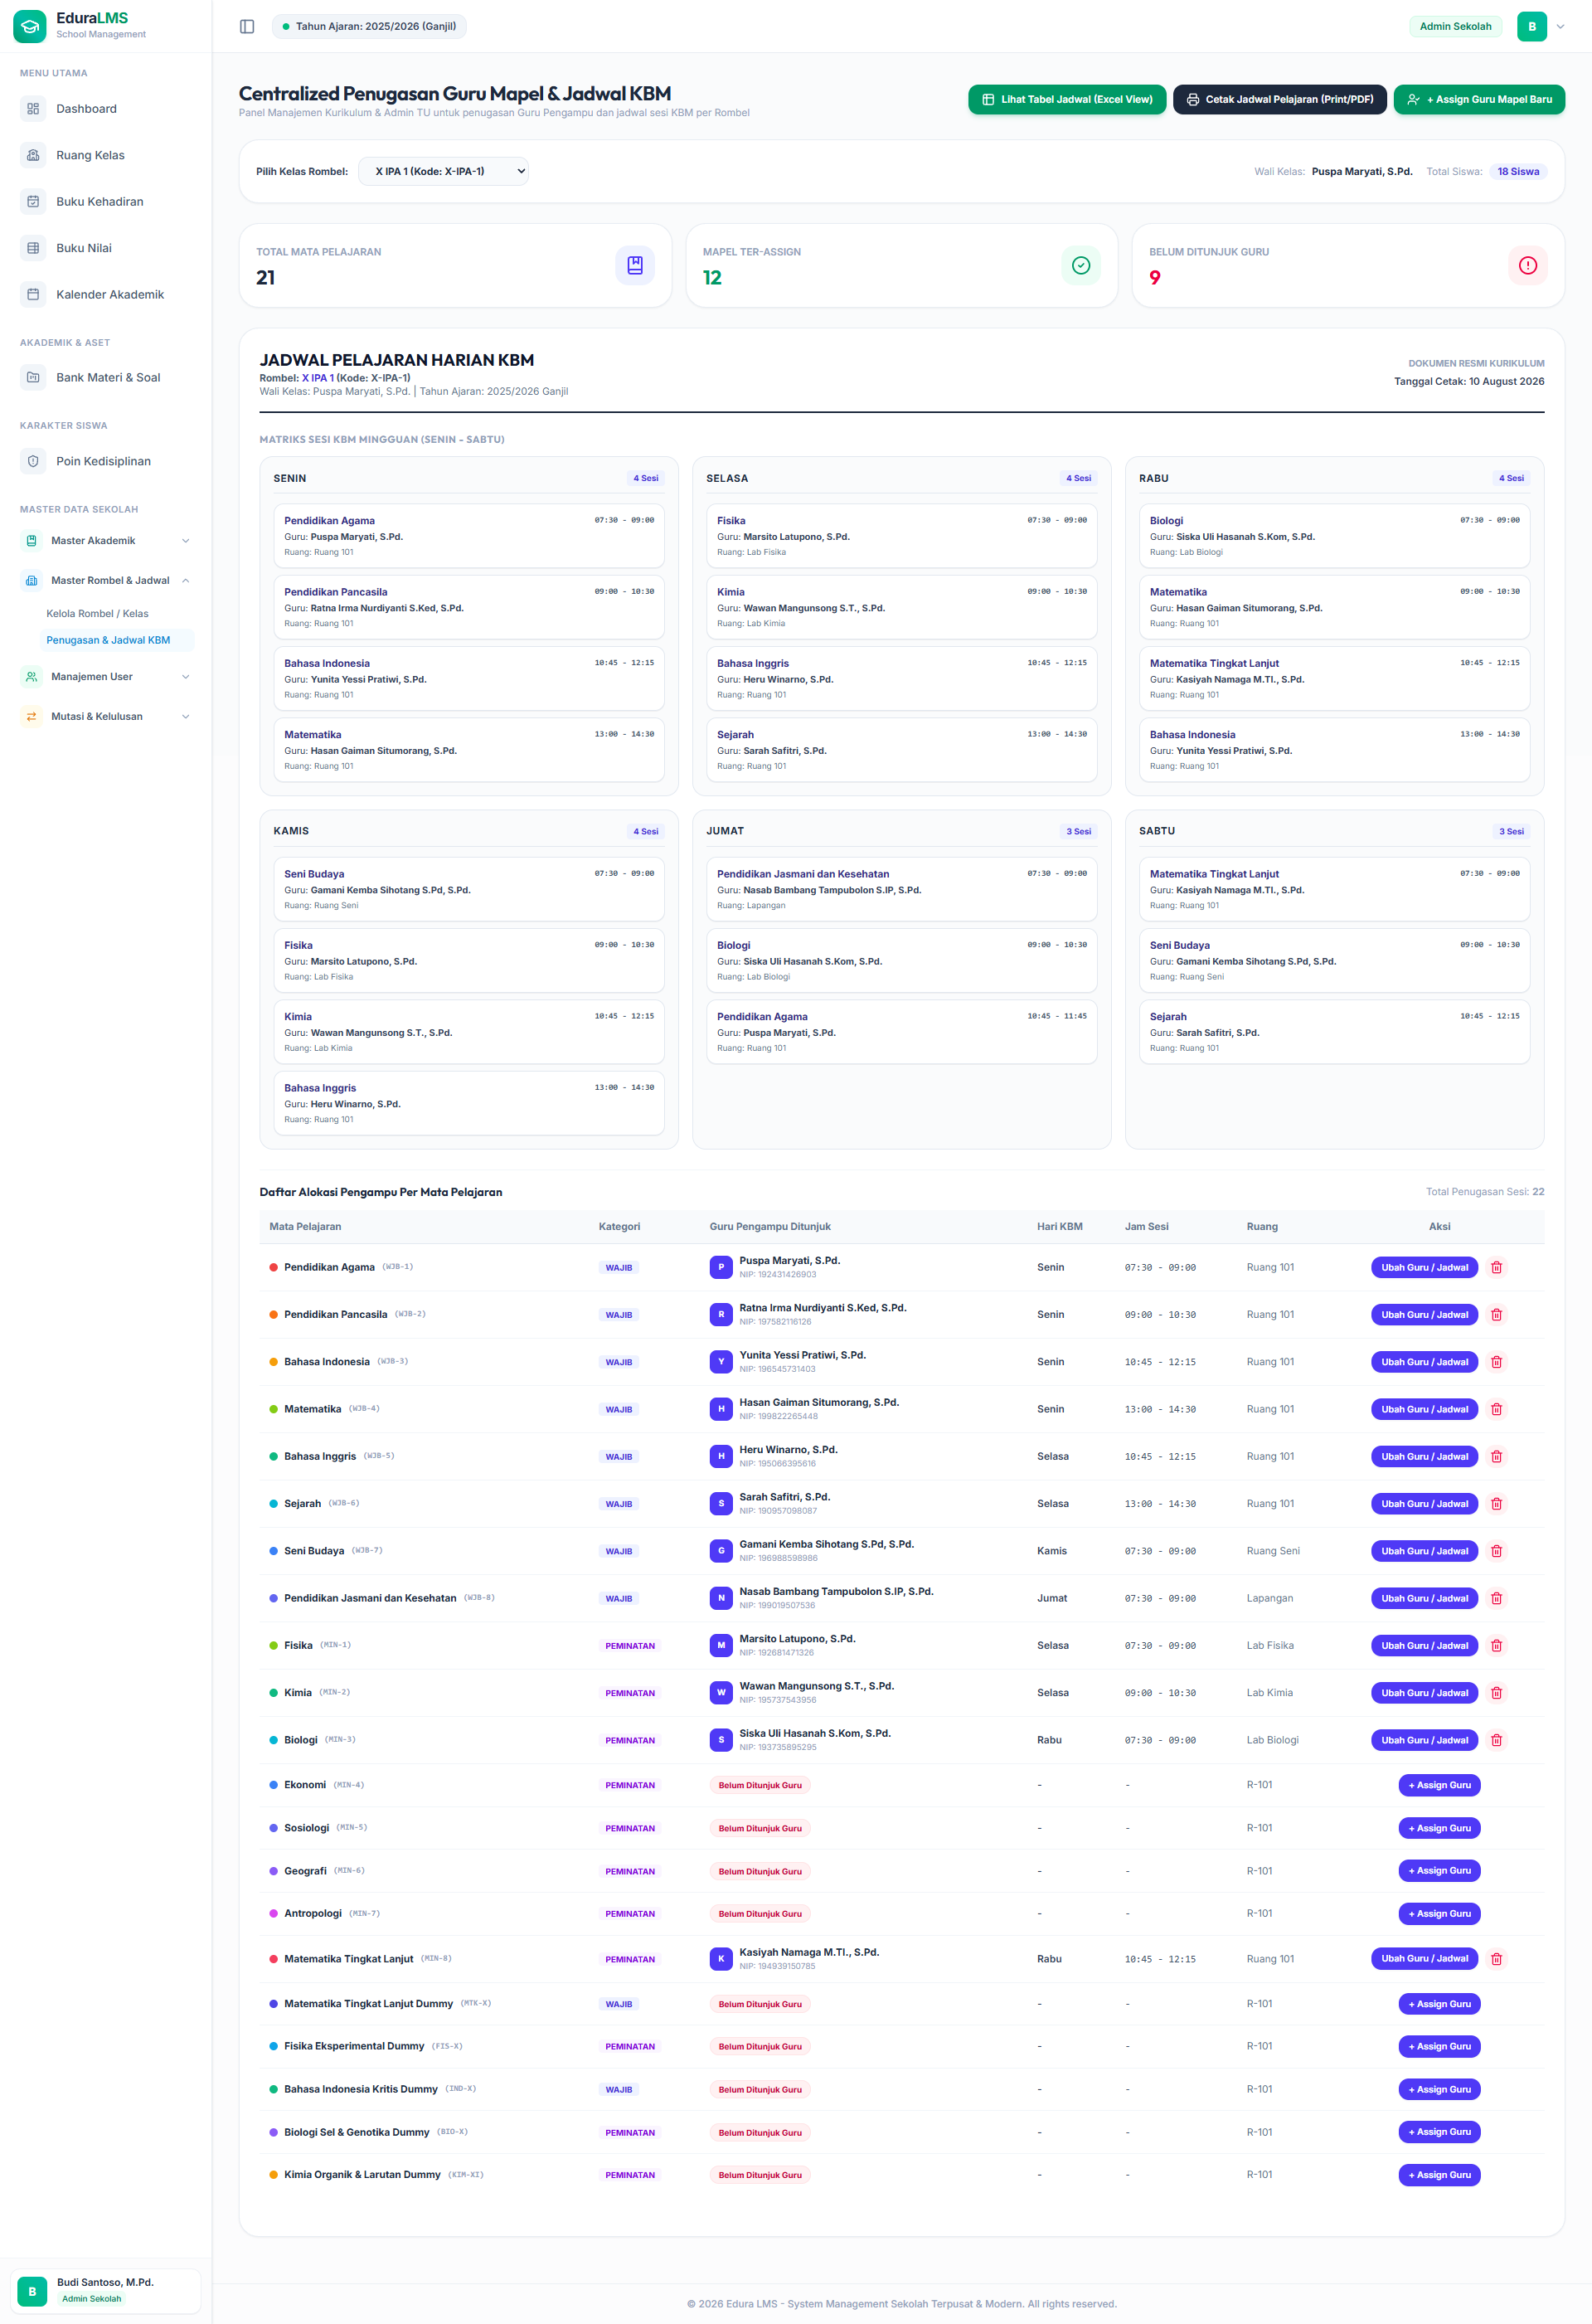Open Buku Kehadiran via its icon
1592x2324 pixels.
click(33, 202)
